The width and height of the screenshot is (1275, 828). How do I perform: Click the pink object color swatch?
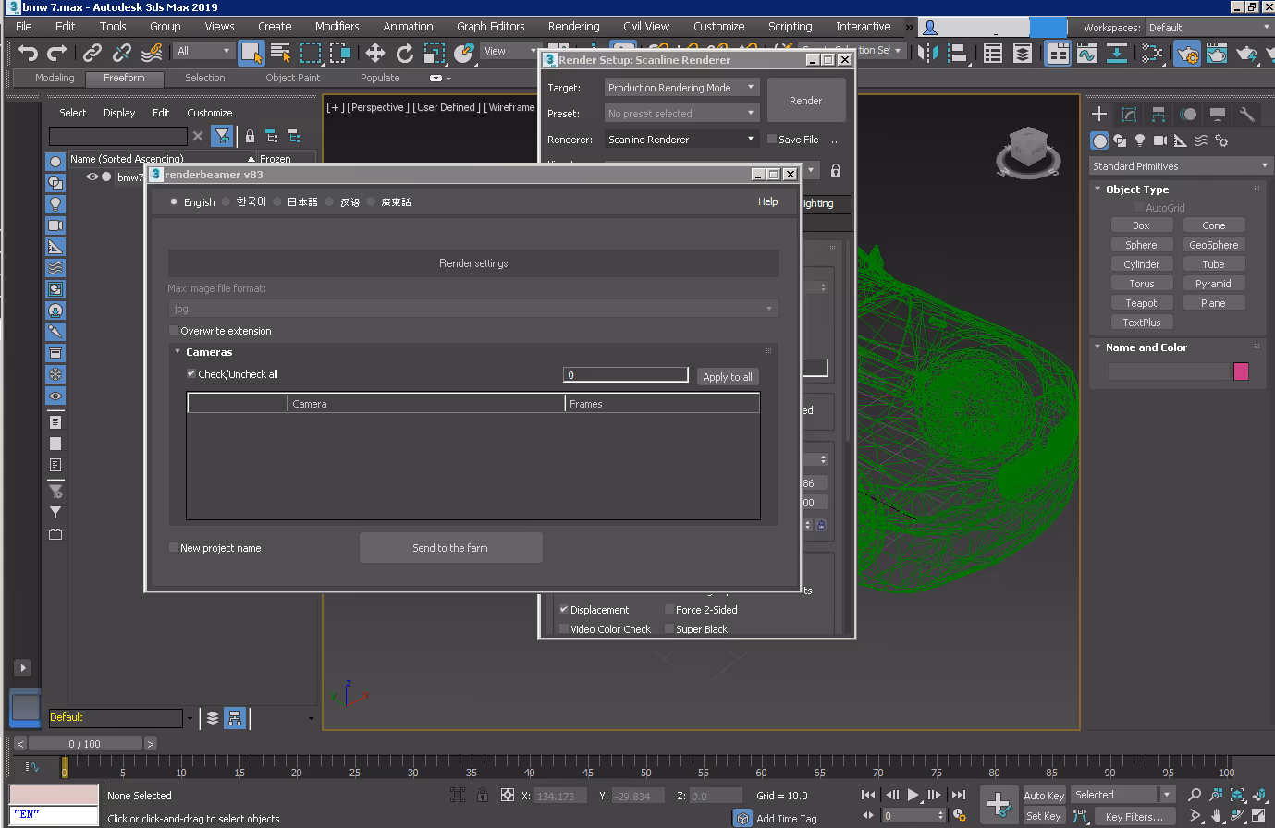point(1241,371)
